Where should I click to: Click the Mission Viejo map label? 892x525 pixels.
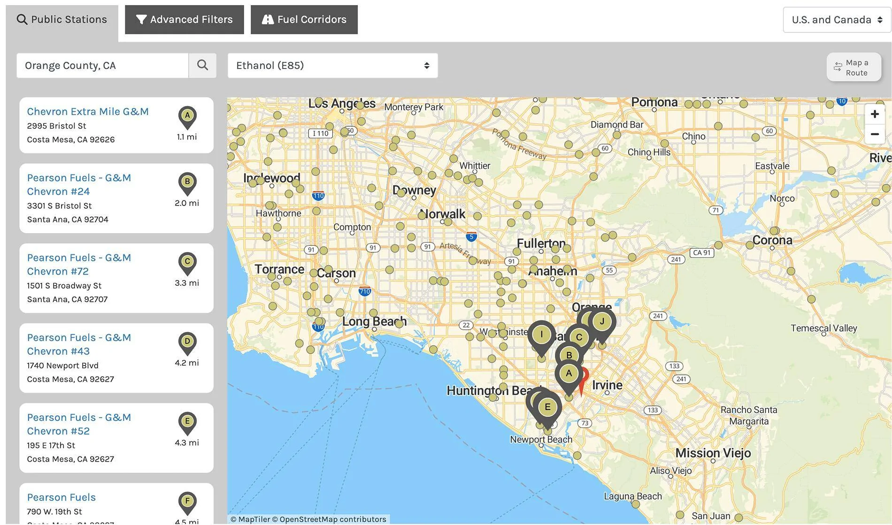point(713,453)
